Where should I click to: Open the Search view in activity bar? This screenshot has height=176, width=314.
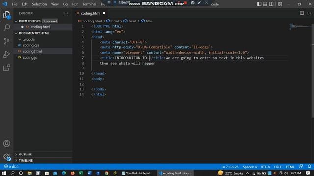6,28
